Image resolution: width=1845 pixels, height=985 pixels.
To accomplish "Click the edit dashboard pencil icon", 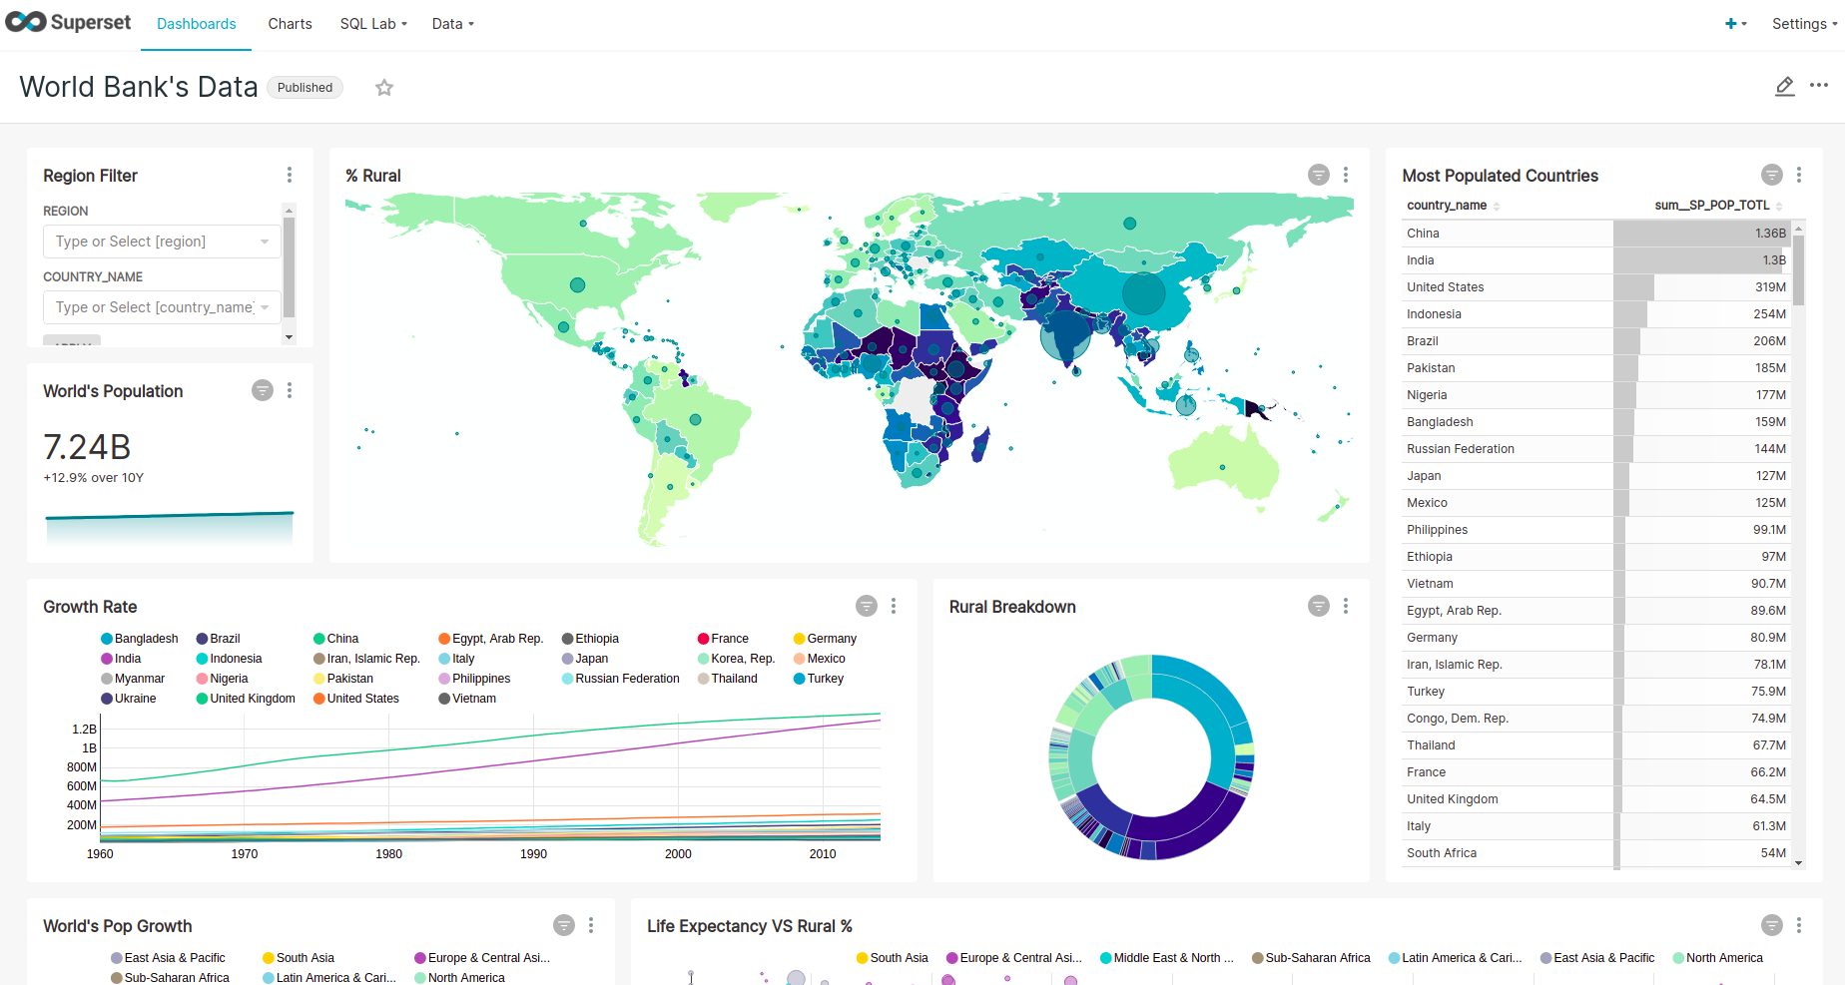I will click(1785, 87).
